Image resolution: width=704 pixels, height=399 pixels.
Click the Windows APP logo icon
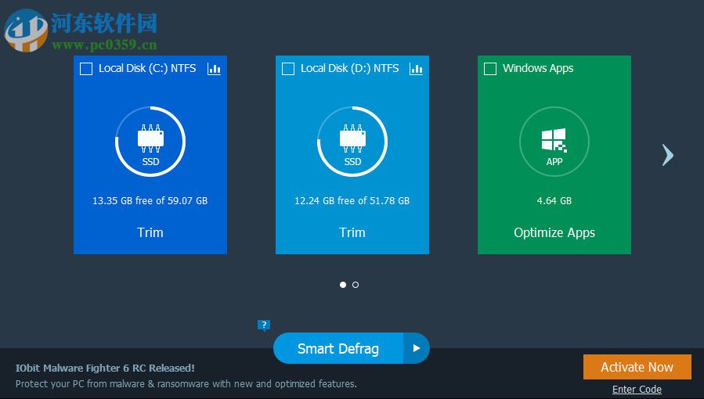pyautogui.click(x=554, y=140)
